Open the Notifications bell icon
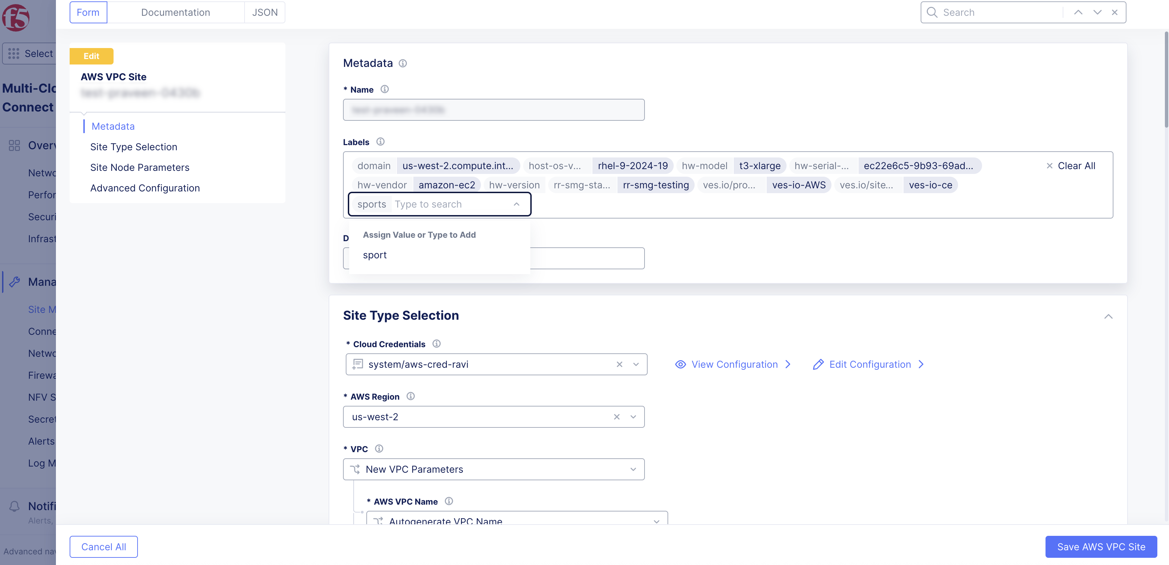This screenshot has width=1169, height=565. click(x=14, y=506)
